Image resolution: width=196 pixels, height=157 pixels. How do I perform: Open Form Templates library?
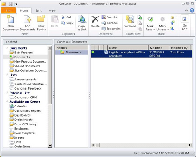[23, 133]
